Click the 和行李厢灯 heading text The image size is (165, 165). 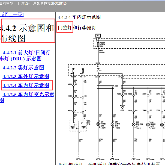tap(85, 28)
